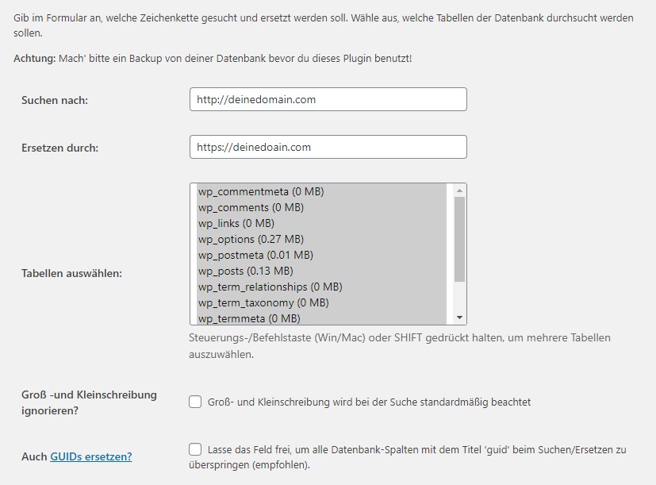Click table list scroll down arrow
This screenshot has height=485, width=656.
[x=460, y=318]
